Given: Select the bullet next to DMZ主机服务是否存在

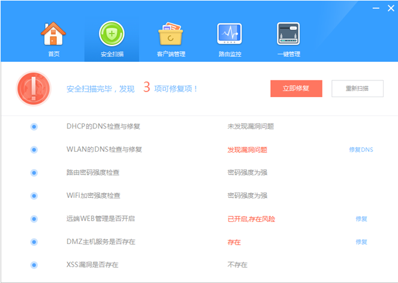Looking at the screenshot, I should click(34, 242).
